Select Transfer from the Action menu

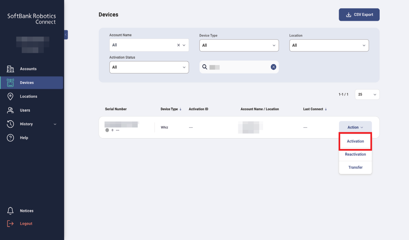click(355, 167)
